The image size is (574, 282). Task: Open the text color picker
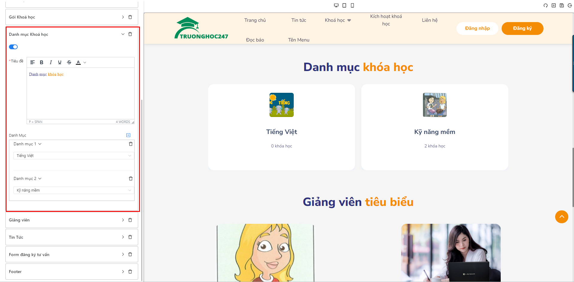(x=85, y=62)
